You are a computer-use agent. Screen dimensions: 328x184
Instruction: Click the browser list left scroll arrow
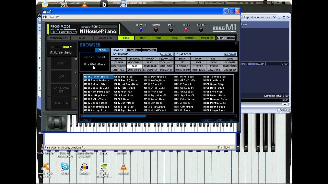[81, 116]
